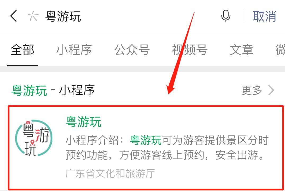
Task: Switch to the 小程序 tab
Action: (x=74, y=50)
